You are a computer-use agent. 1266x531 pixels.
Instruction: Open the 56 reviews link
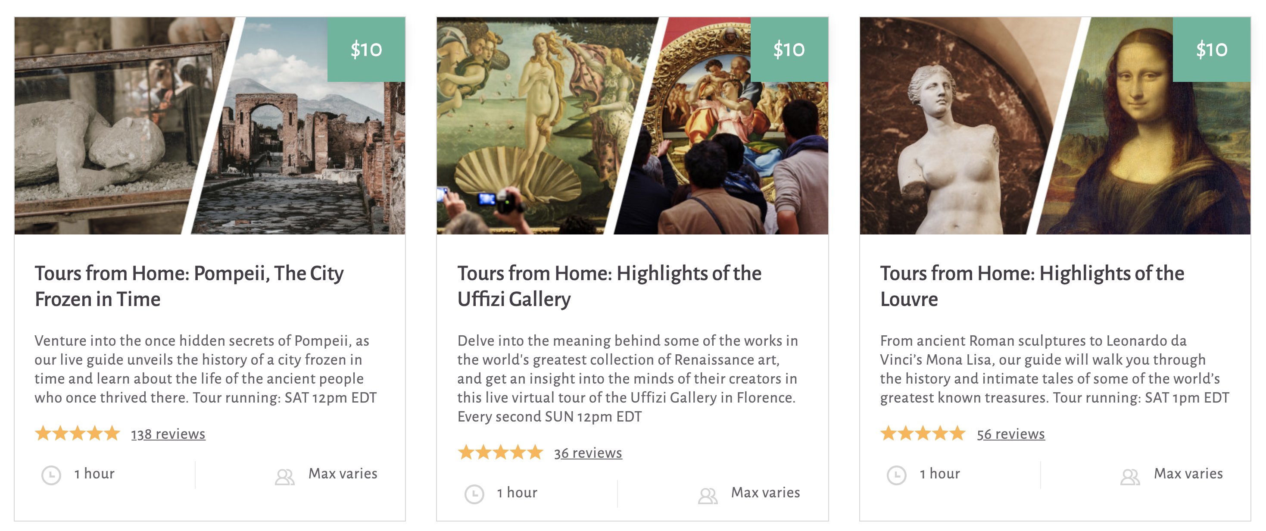pos(1010,434)
